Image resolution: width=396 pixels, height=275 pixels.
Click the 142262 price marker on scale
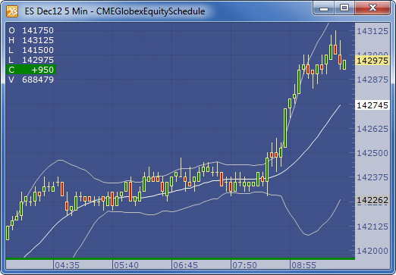click(x=372, y=200)
